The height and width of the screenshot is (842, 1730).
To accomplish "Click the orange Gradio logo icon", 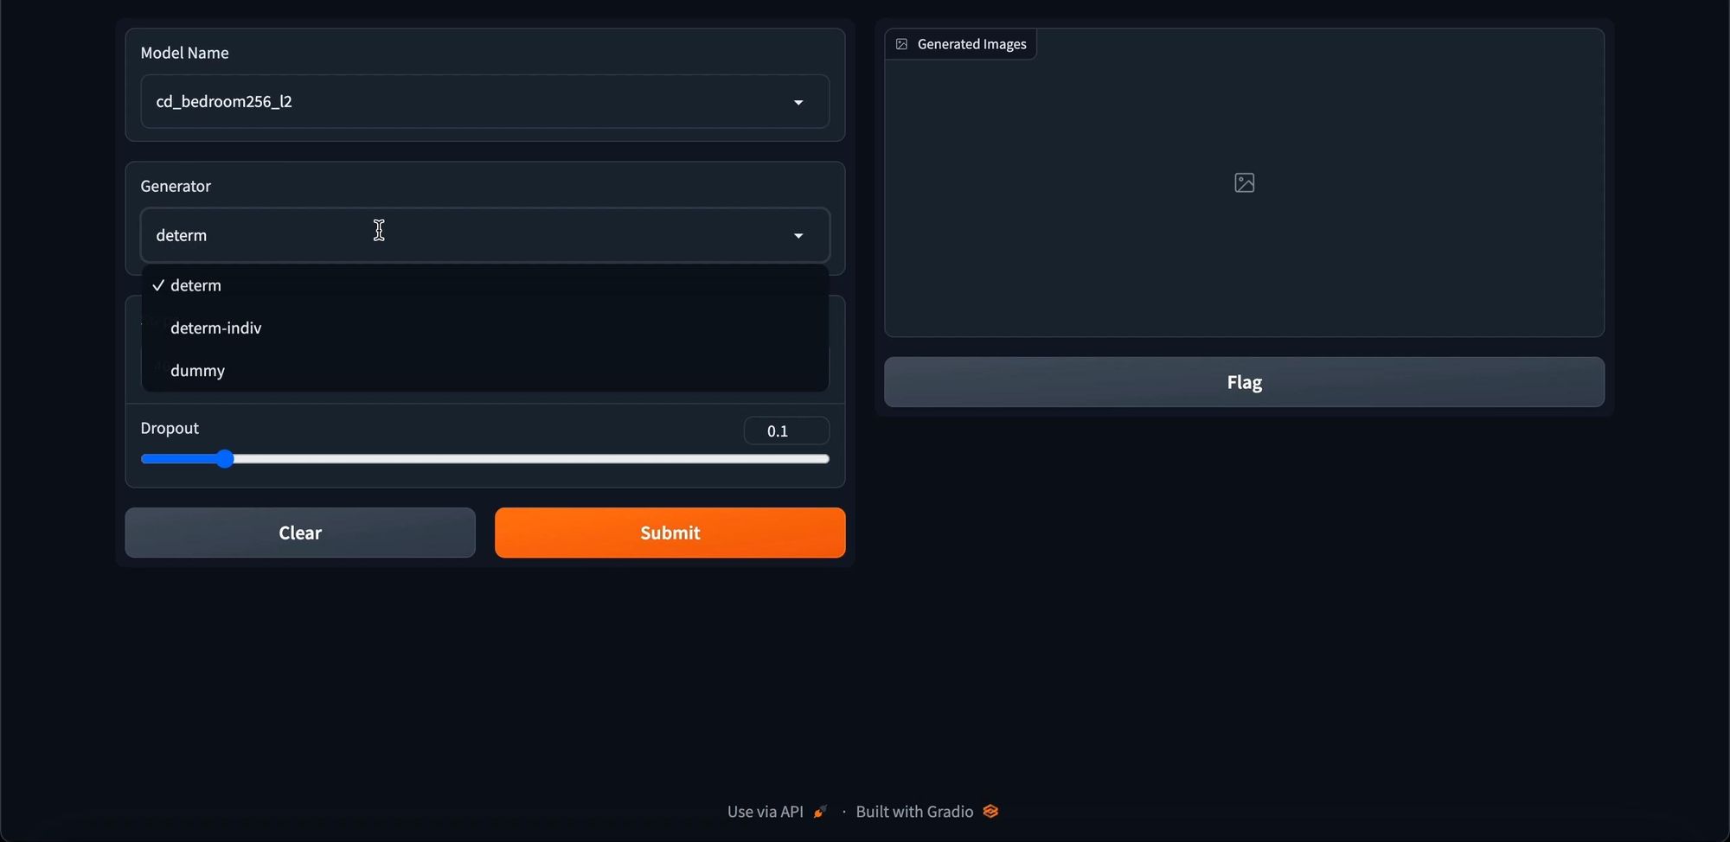I will pyautogui.click(x=990, y=812).
